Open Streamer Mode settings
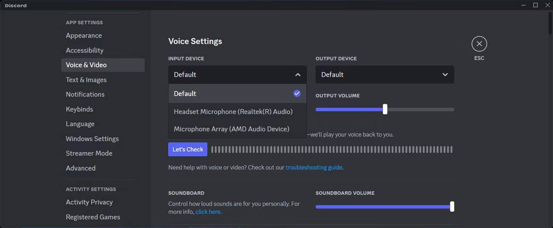 pyautogui.click(x=103, y=153)
